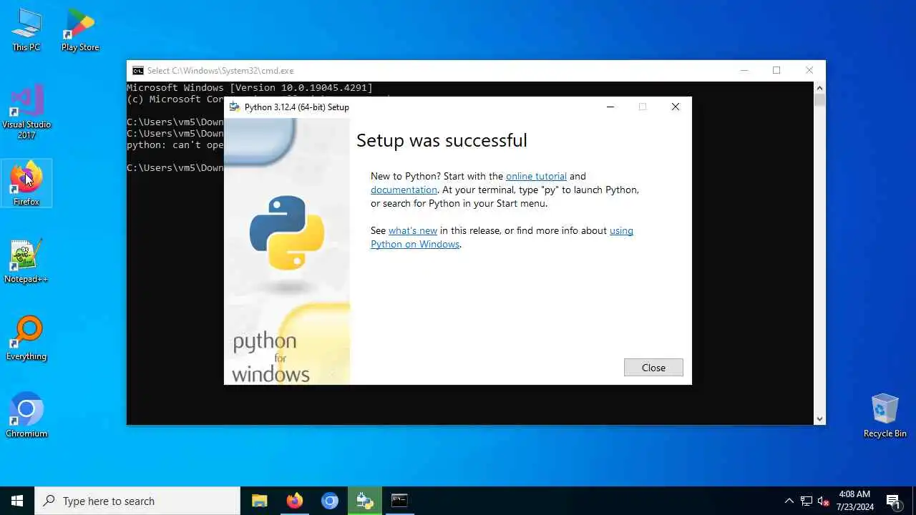
Task: Open the Windows Start menu
Action: (x=17, y=501)
